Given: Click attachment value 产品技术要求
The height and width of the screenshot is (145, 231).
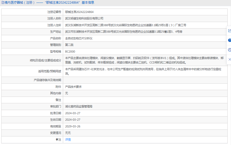Looking at the screenshot, I should point(73,87).
